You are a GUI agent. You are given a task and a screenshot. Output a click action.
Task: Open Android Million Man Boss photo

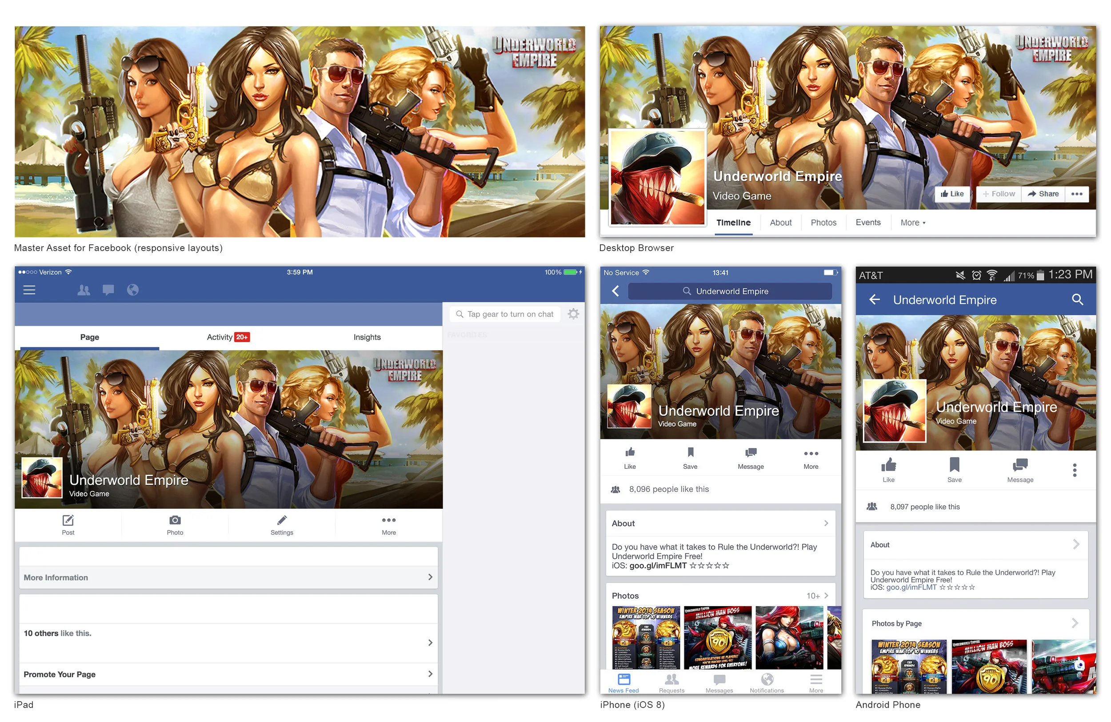[x=989, y=667]
